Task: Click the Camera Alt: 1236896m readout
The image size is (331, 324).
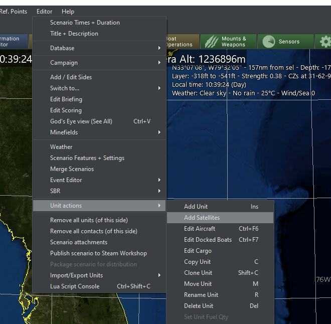Action: (206, 59)
